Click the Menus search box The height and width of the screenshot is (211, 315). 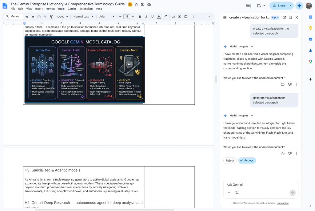[x=13, y=17]
